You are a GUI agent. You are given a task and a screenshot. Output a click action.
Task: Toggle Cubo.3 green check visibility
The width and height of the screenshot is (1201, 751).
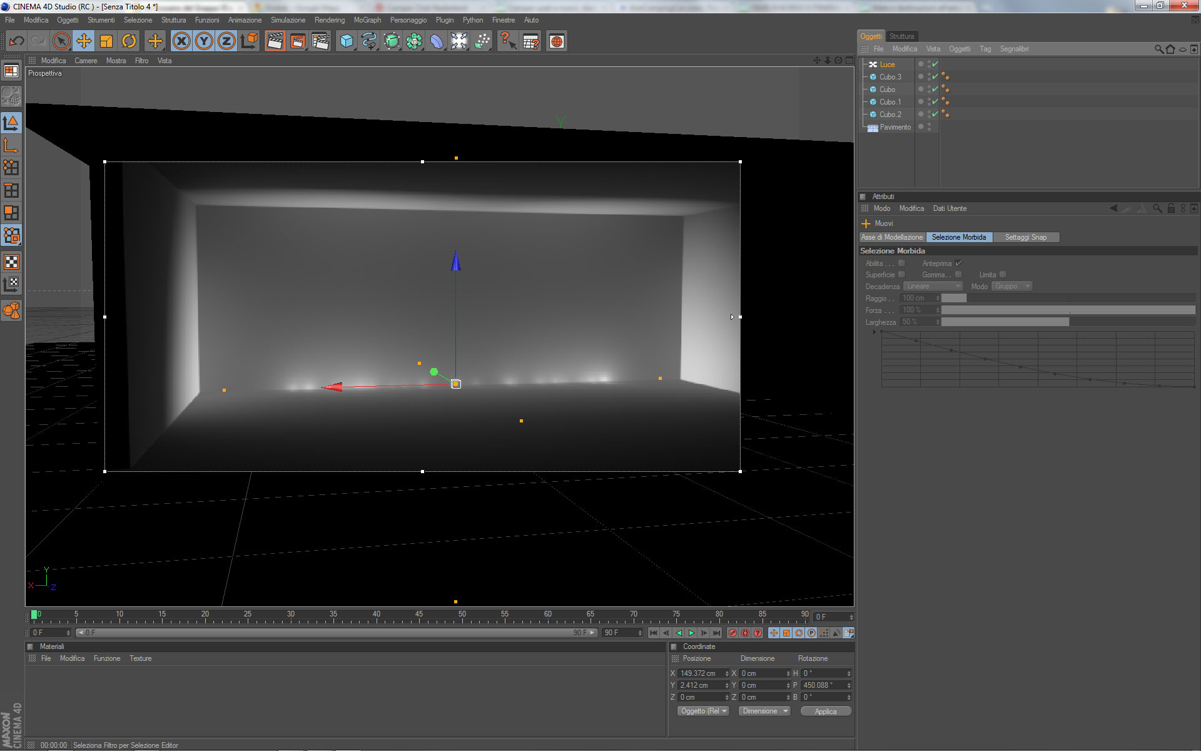(x=935, y=77)
